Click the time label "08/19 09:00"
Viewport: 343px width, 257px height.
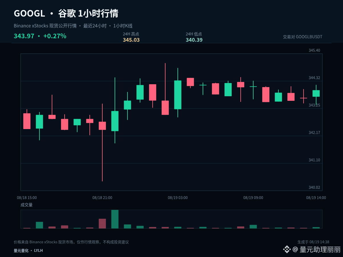(x=253, y=198)
